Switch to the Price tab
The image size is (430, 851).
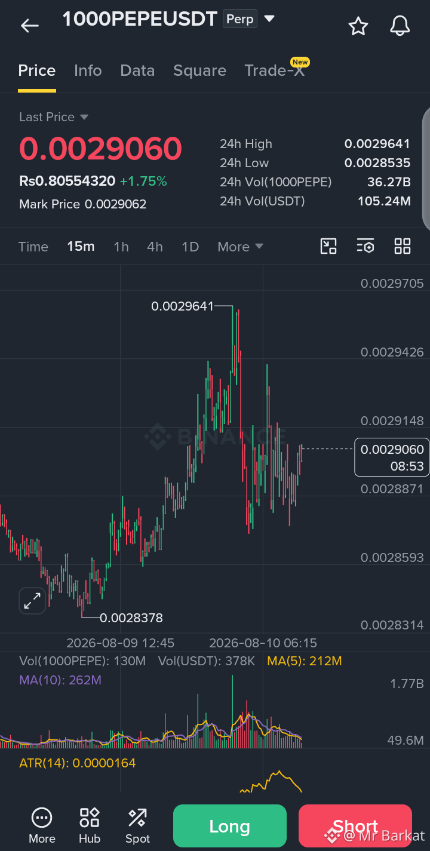point(37,70)
